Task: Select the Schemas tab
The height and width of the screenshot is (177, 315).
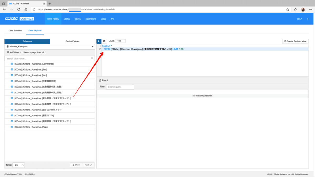Action: (27, 41)
